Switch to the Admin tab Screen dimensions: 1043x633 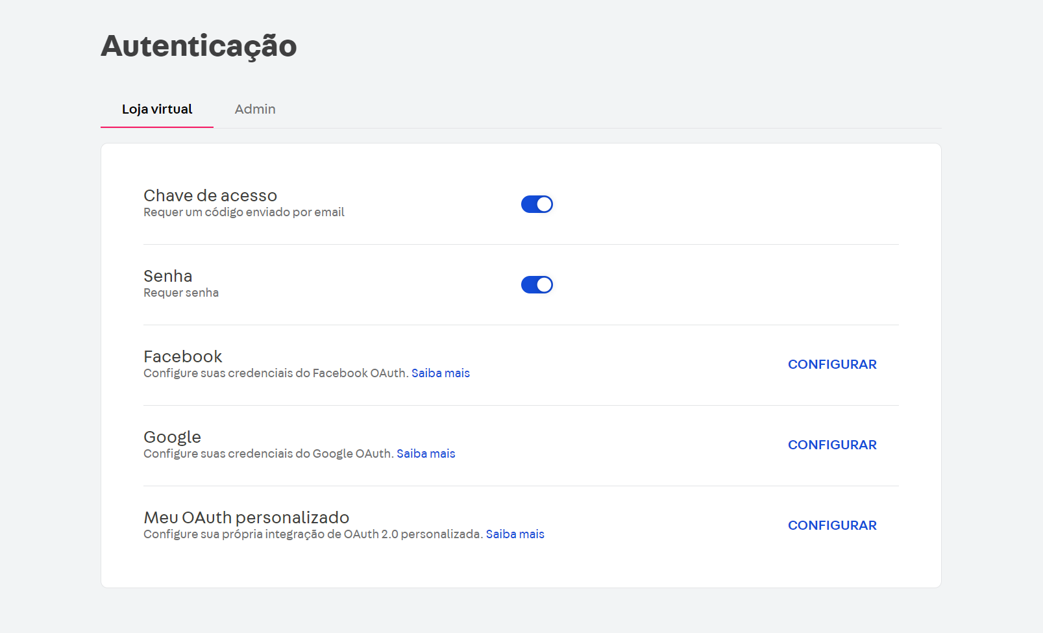coord(255,109)
